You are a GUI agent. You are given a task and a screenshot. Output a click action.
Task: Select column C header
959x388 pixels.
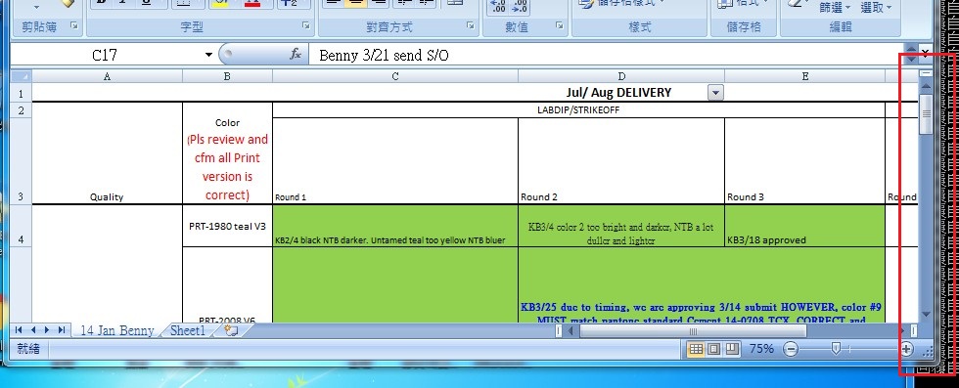(x=395, y=76)
